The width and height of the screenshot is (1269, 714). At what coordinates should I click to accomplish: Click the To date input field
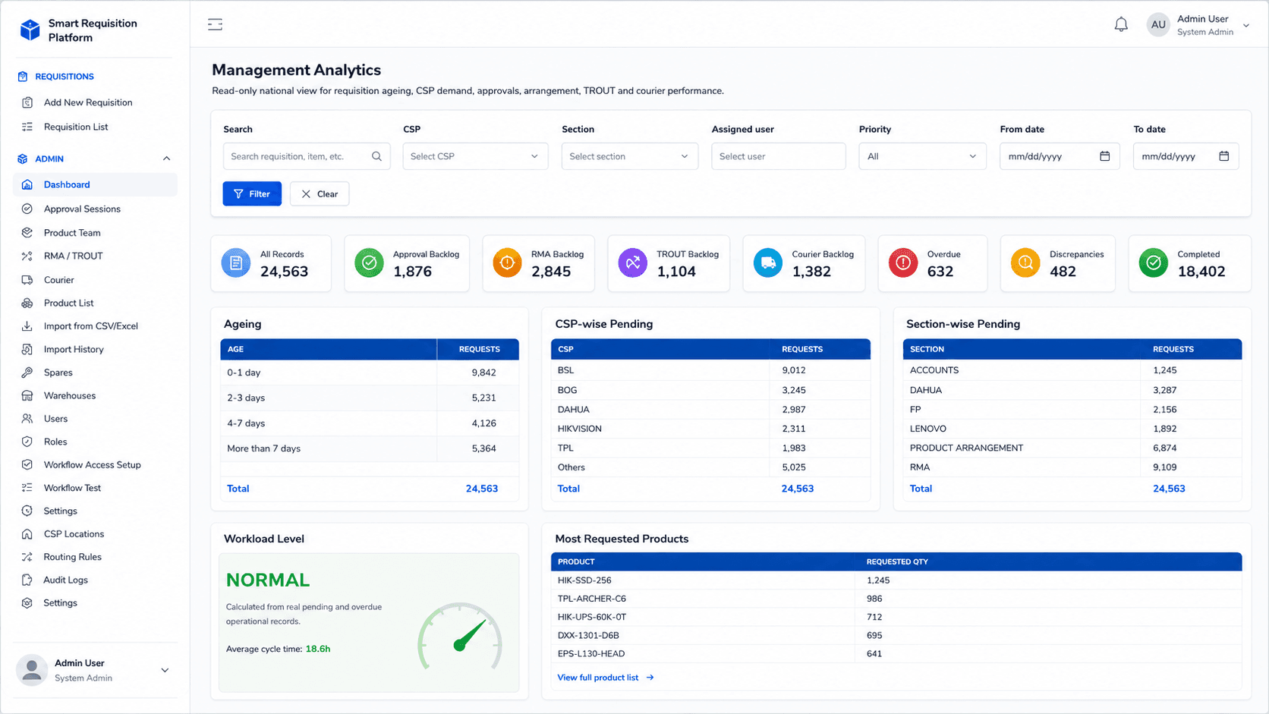coord(1186,156)
